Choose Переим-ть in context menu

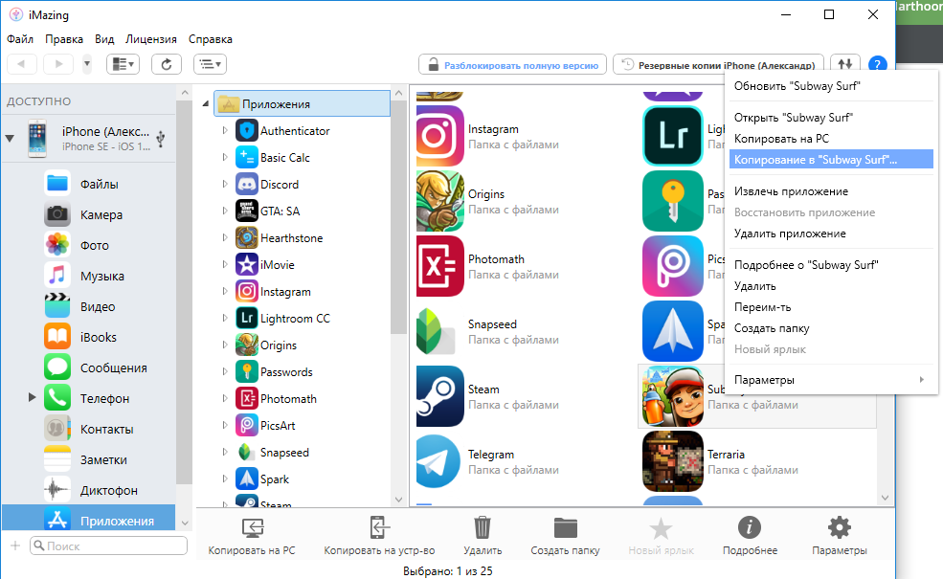pyautogui.click(x=831, y=307)
